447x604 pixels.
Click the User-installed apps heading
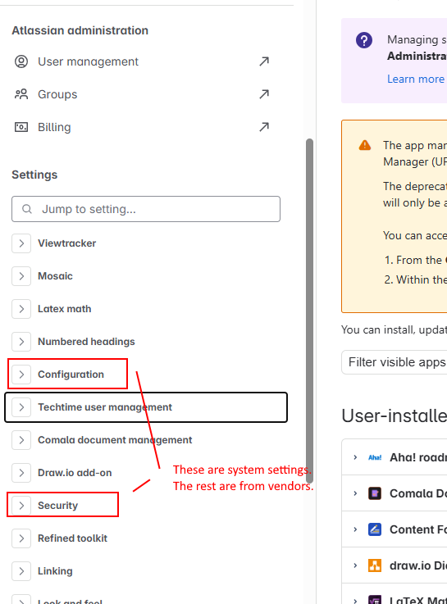click(x=395, y=416)
